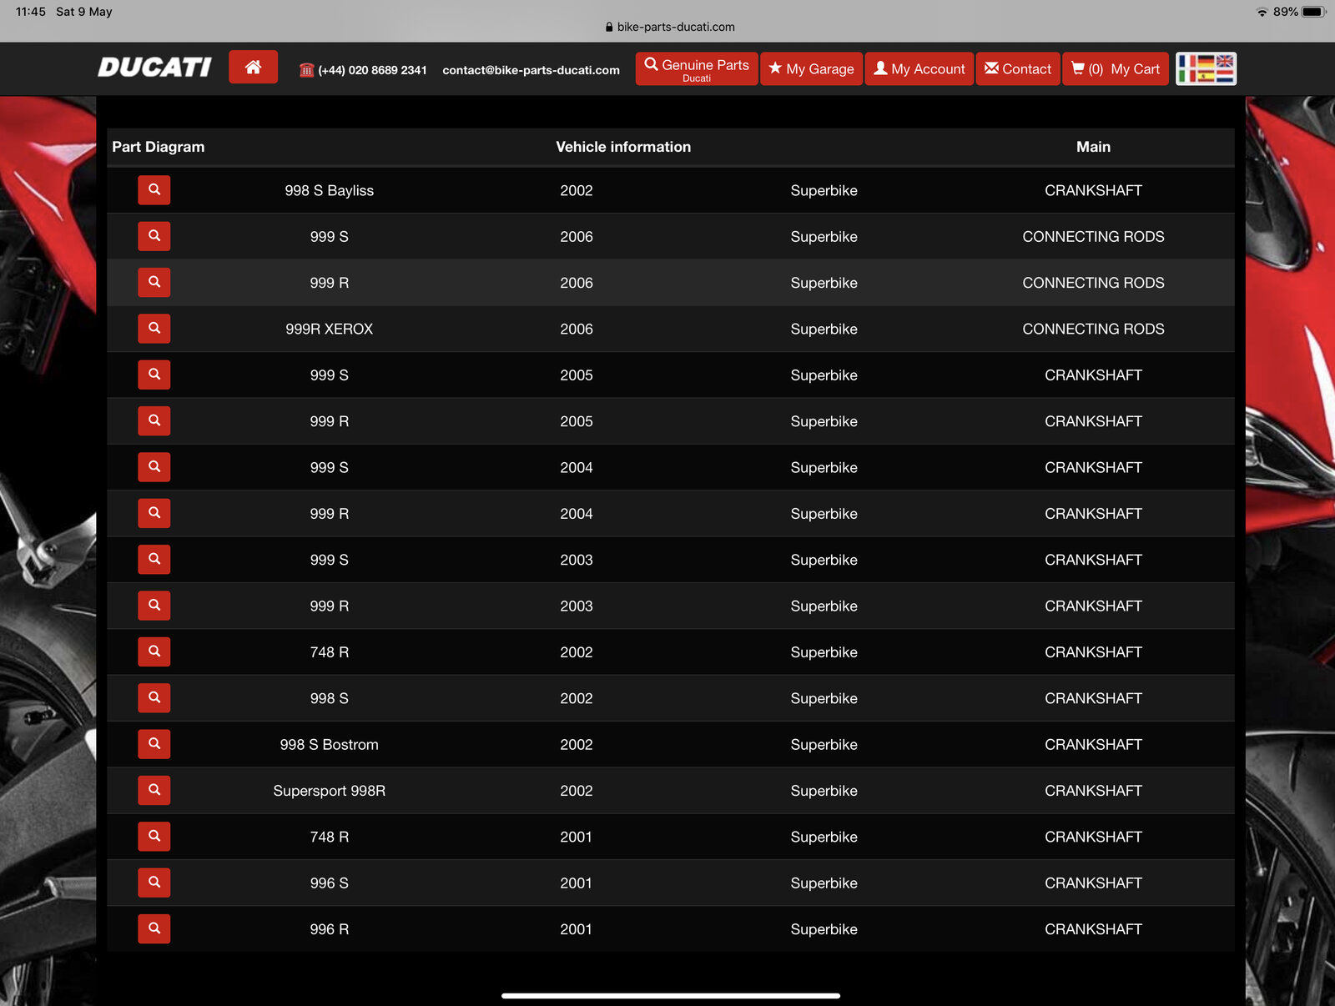The width and height of the screenshot is (1335, 1006).
Task: Open the language flags selector
Action: coord(1206,68)
